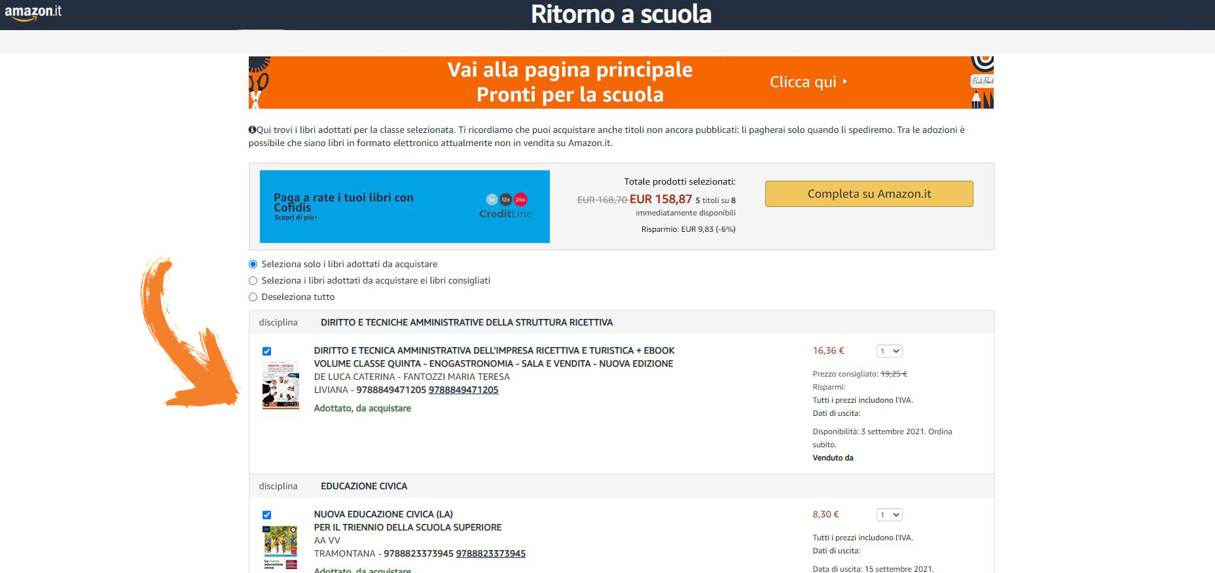Follow ISBN link 9788823373945
Image resolution: width=1215 pixels, height=573 pixels.
(491, 553)
